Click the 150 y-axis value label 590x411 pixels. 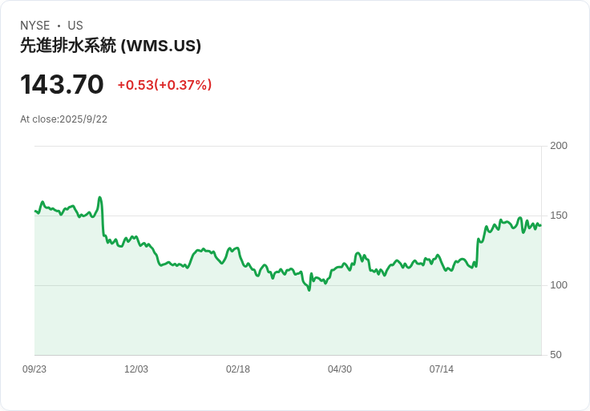pos(559,216)
